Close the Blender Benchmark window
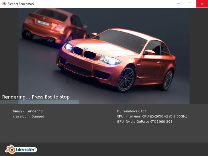Screen dimensions: 208x156 pyautogui.click(x=202, y=4)
